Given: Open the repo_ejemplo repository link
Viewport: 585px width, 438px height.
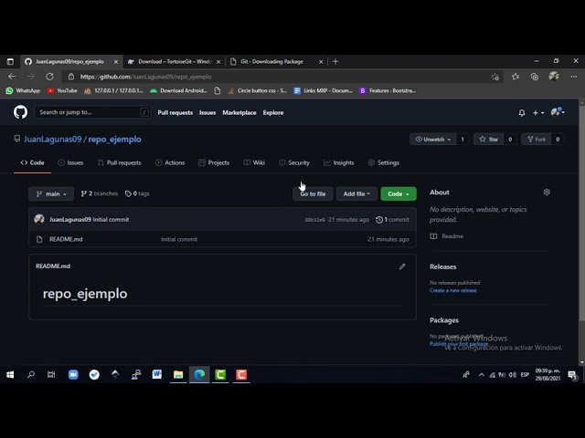Looking at the screenshot, I should [x=114, y=140].
